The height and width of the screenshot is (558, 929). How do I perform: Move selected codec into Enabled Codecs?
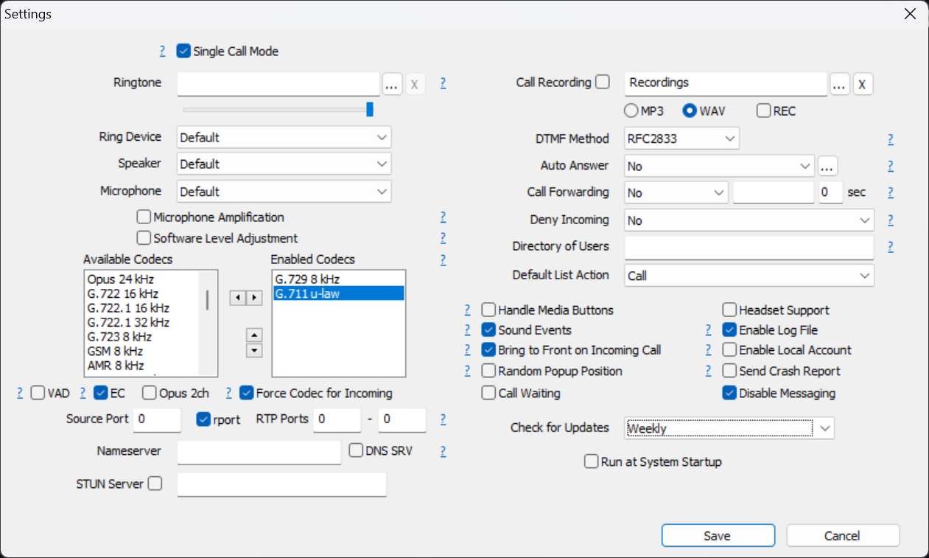[254, 299]
